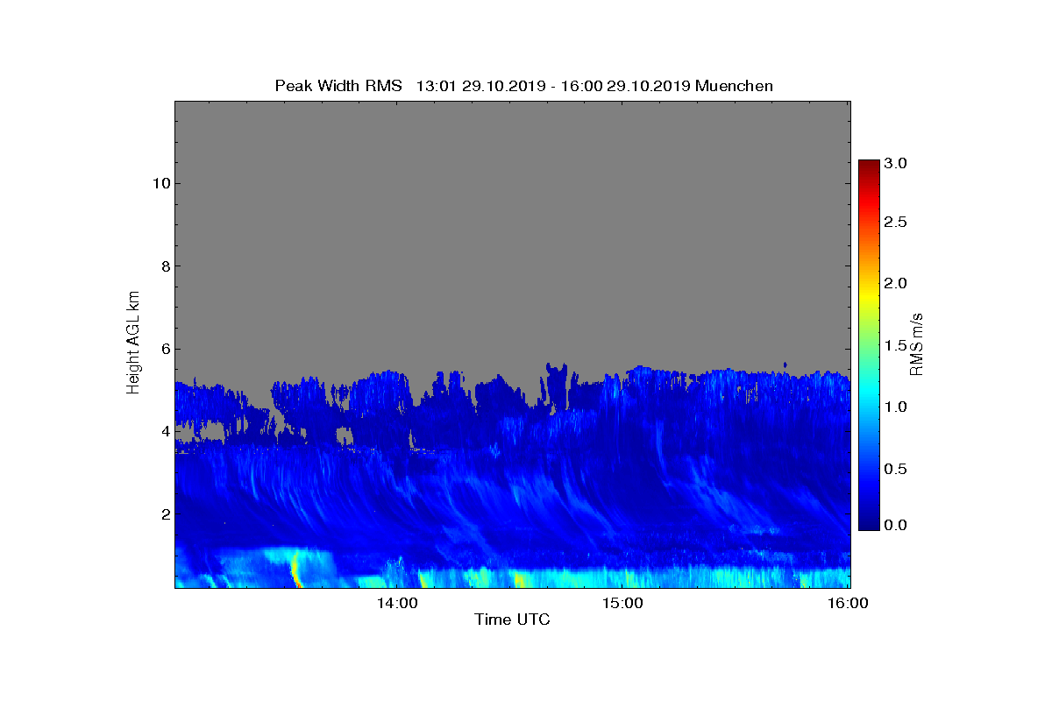This screenshot has width=1052, height=701.
Task: Click the colorbar value "1.0"
Action: coord(895,407)
